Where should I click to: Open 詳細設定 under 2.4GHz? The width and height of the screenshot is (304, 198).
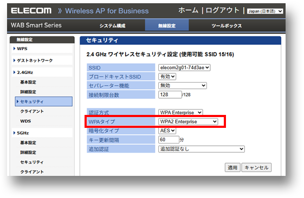pyautogui.click(x=28, y=92)
